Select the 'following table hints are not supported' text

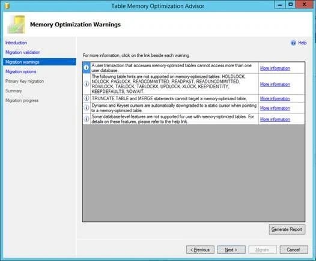point(168,84)
